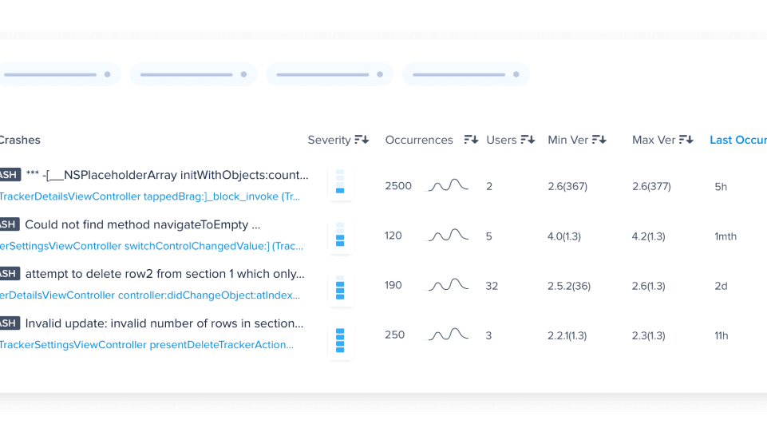Click the Max Ver sort icon
The image size is (767, 432).
pyautogui.click(x=686, y=140)
